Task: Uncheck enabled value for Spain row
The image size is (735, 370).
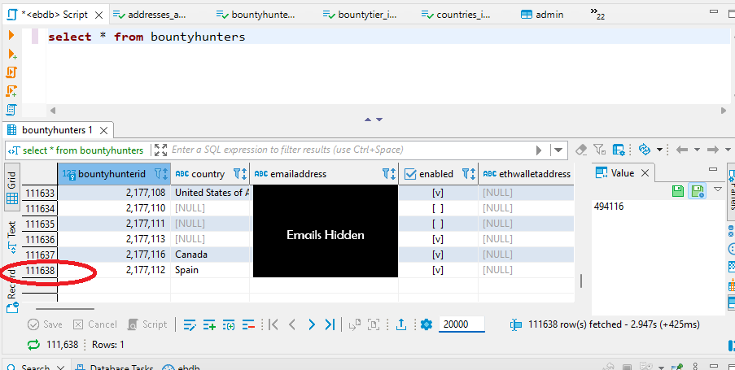Action: [438, 270]
